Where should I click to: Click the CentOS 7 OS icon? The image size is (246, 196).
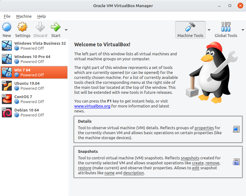pyautogui.click(x=7, y=99)
